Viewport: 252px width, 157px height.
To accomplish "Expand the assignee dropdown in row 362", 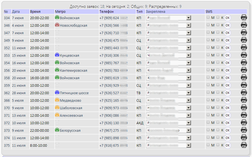I will tap(189, 93).
